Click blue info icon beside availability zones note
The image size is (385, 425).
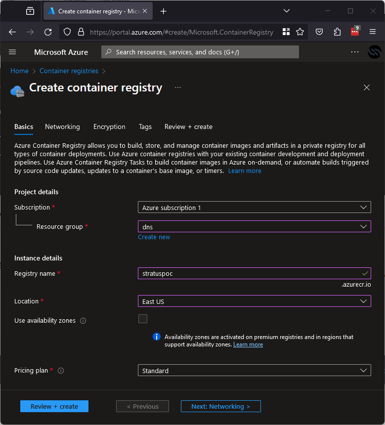tap(157, 337)
